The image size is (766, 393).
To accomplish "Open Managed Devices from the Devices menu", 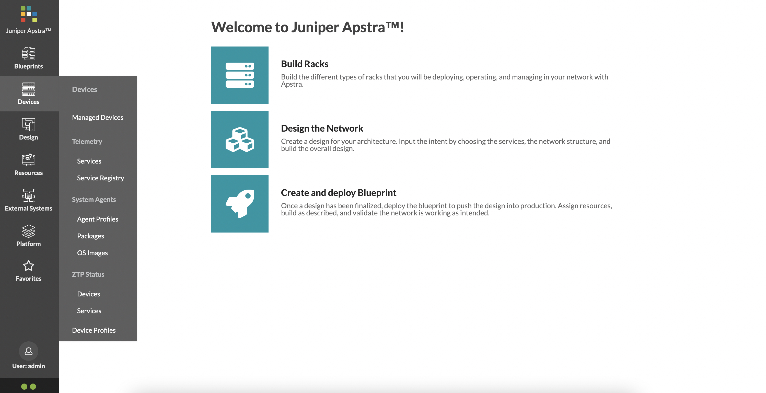I will point(98,118).
